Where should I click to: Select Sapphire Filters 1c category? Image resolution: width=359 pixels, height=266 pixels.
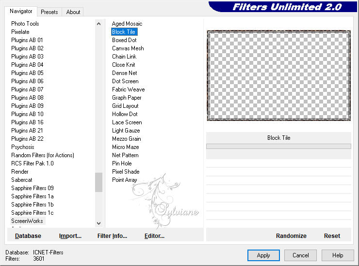[x=33, y=213]
